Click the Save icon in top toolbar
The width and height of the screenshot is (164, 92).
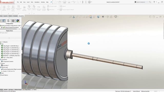pos(64,2)
